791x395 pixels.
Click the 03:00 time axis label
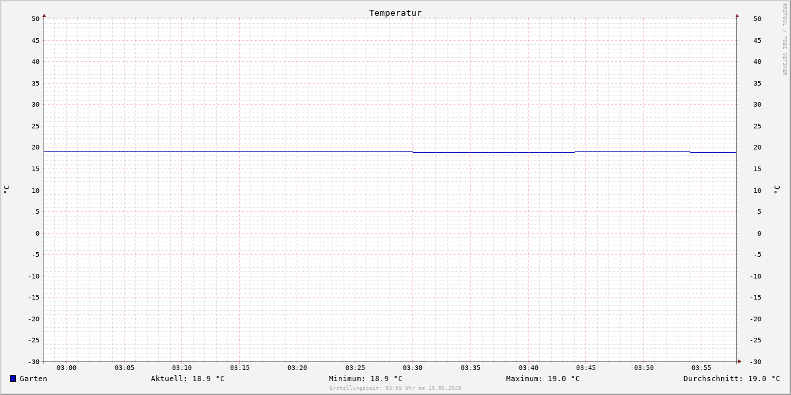[x=67, y=368]
